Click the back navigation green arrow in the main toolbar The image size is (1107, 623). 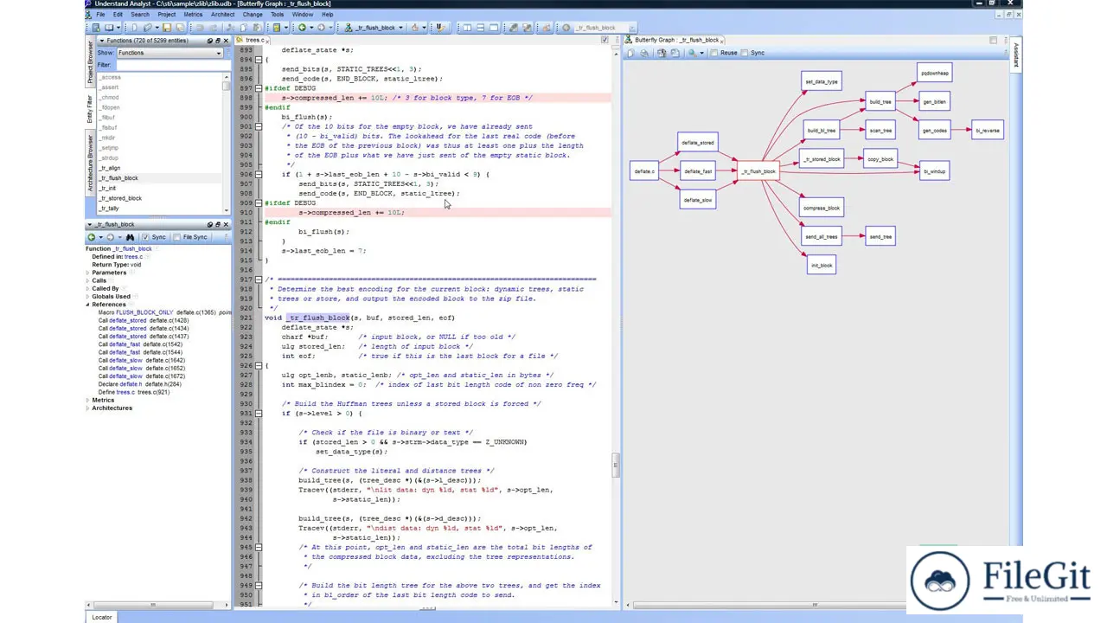[x=301, y=28]
